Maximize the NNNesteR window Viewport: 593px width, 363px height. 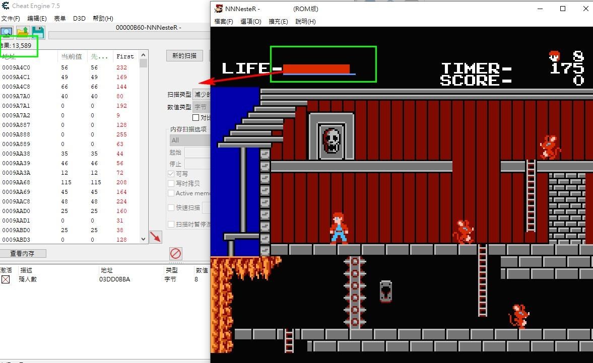point(563,9)
